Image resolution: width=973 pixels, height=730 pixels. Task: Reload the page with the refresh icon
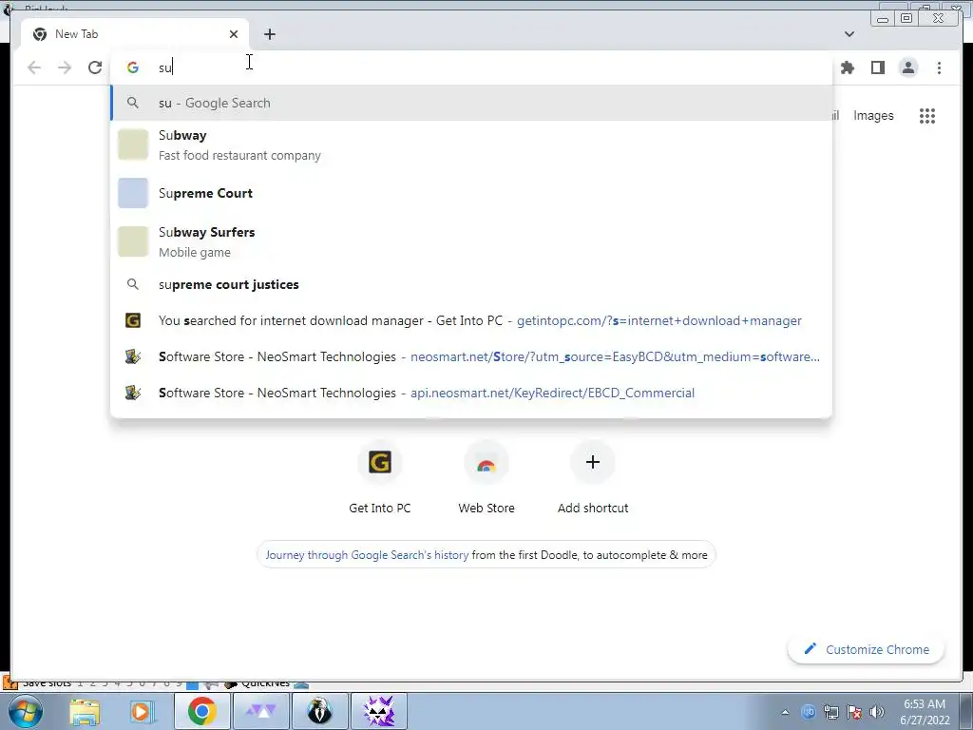(95, 67)
